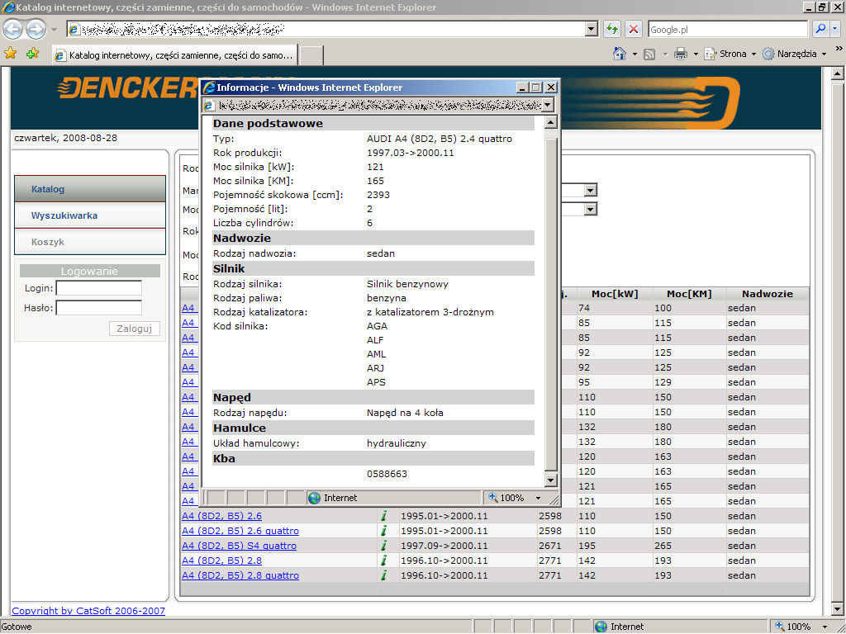Open the A4 (8D2, B5) 2.8 quattro link

pos(240,575)
